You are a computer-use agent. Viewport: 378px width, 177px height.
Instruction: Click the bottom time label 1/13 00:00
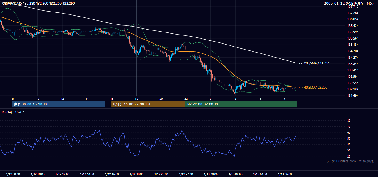pos(210,174)
